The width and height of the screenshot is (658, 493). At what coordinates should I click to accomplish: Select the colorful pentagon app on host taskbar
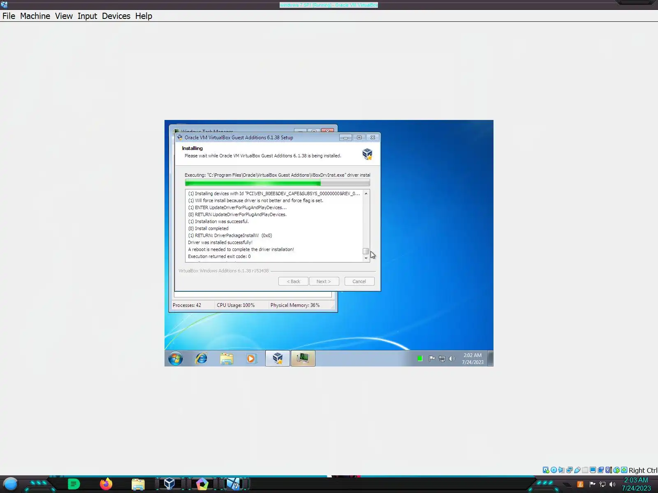point(202,484)
